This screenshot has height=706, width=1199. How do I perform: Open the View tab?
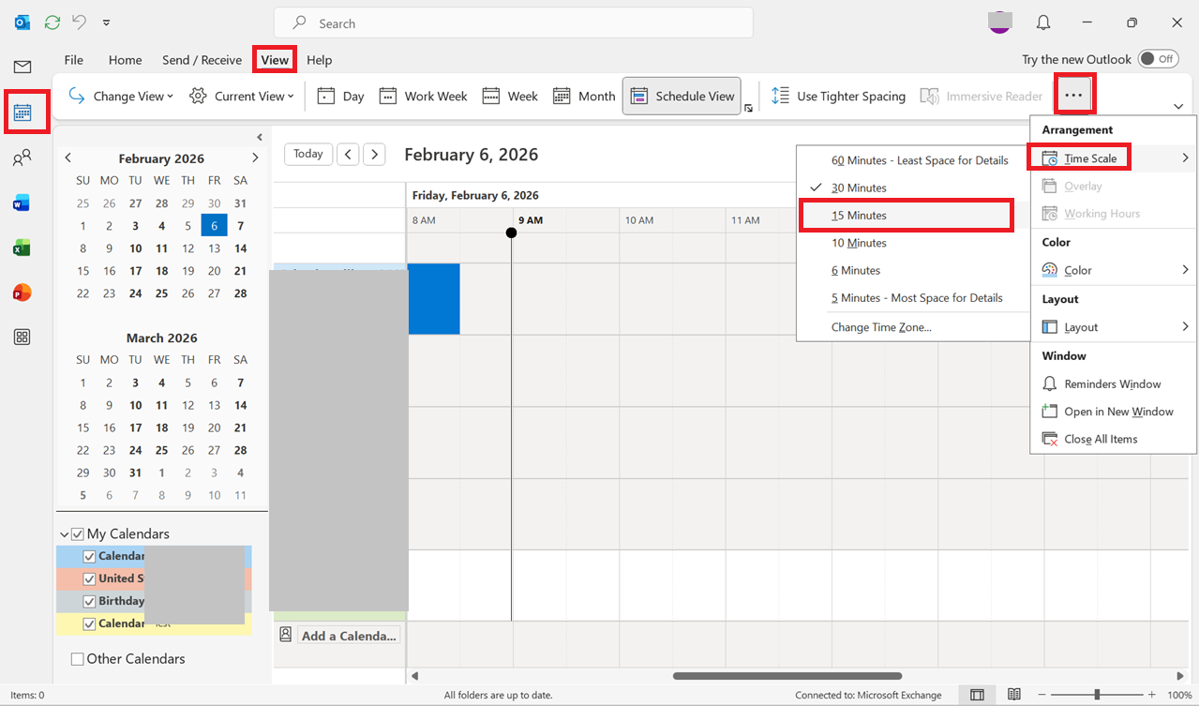pyautogui.click(x=275, y=59)
